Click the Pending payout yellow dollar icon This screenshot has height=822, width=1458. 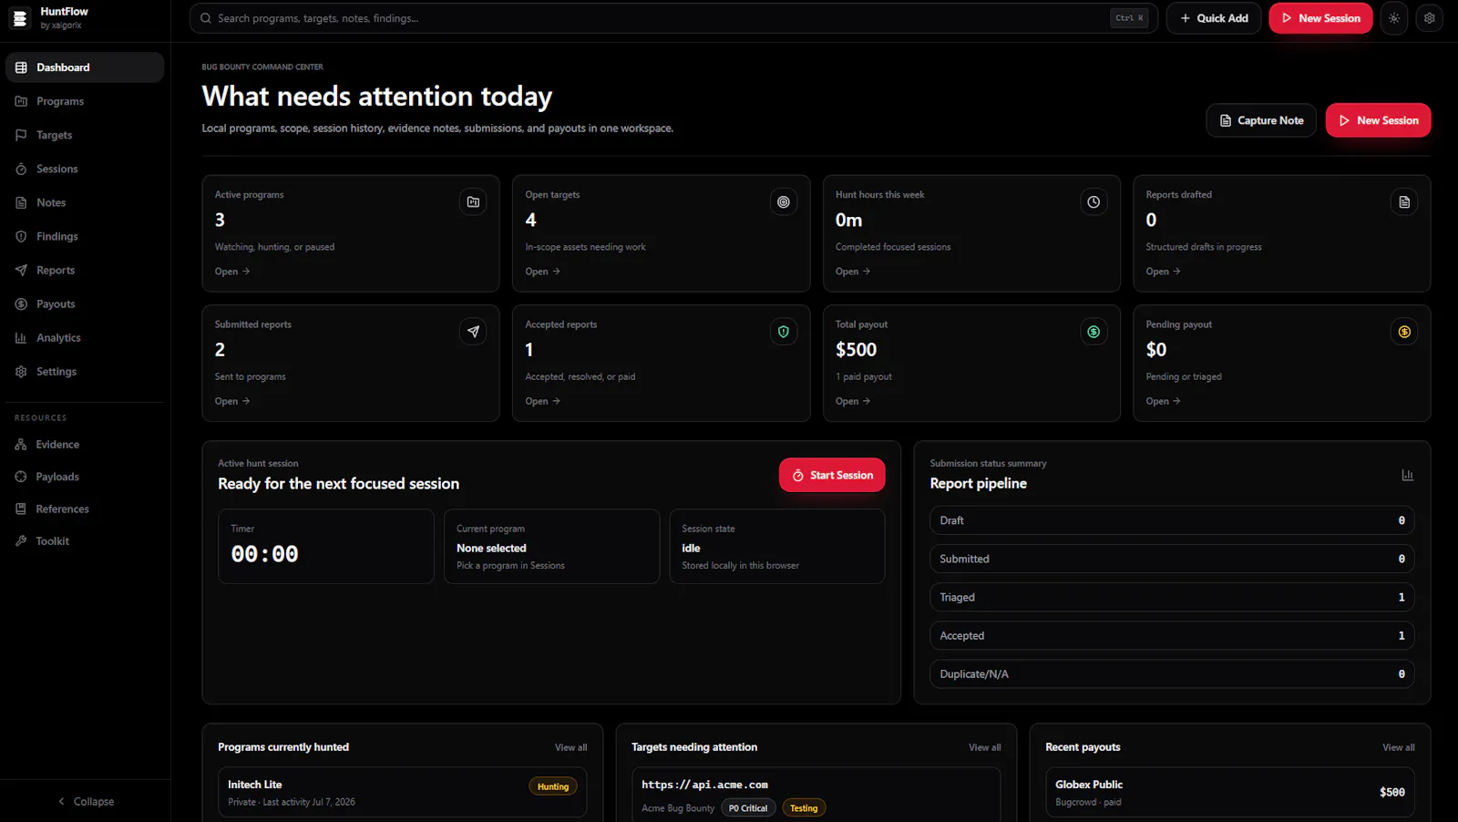(x=1404, y=332)
